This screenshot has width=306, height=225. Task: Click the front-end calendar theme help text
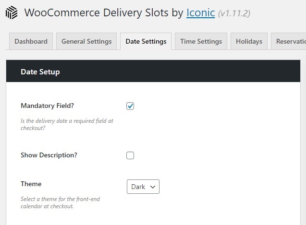[60, 202]
